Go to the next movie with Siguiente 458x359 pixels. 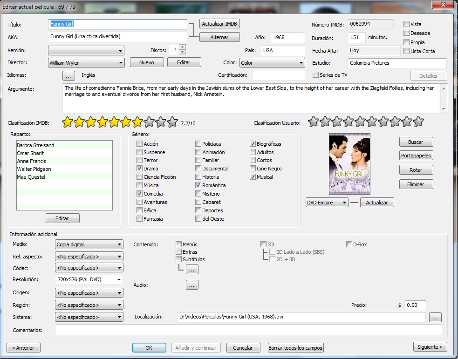430,347
